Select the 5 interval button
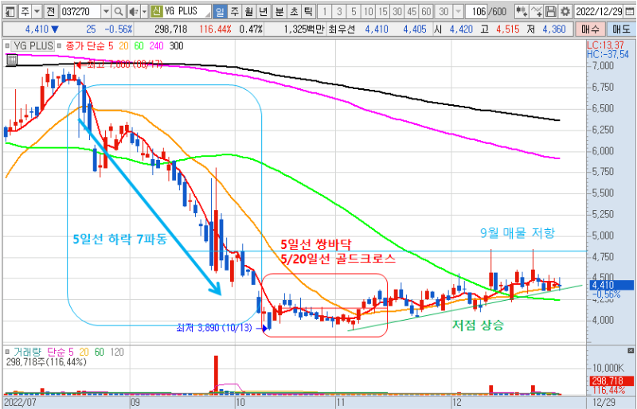Screen dimensions: 637x409 [x=354, y=11]
